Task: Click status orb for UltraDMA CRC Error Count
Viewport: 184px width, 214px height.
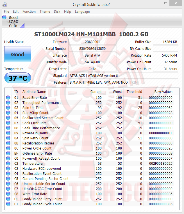Action: tap(8, 189)
